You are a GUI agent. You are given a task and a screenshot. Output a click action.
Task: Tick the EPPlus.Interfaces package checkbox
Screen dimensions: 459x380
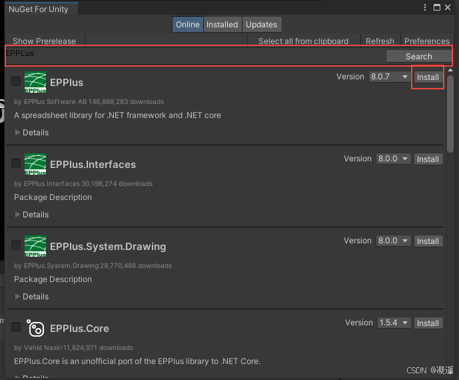[x=16, y=163]
